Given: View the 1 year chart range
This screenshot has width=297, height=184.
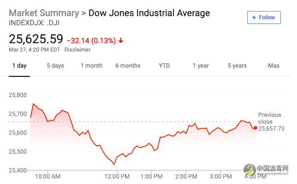Looking at the screenshot, I should coord(201,66).
